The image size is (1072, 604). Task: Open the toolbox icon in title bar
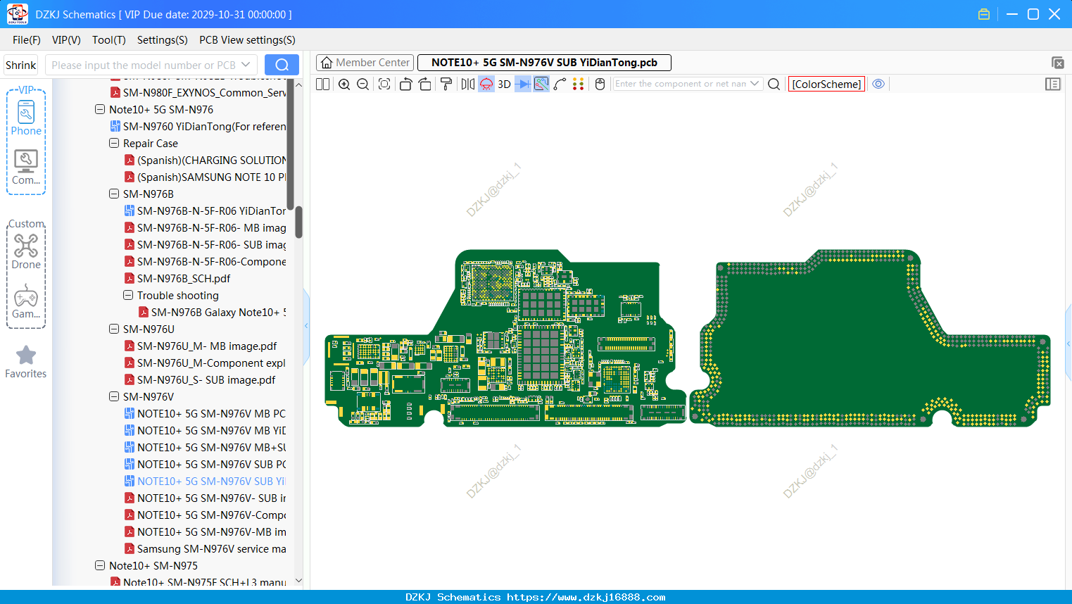(984, 14)
